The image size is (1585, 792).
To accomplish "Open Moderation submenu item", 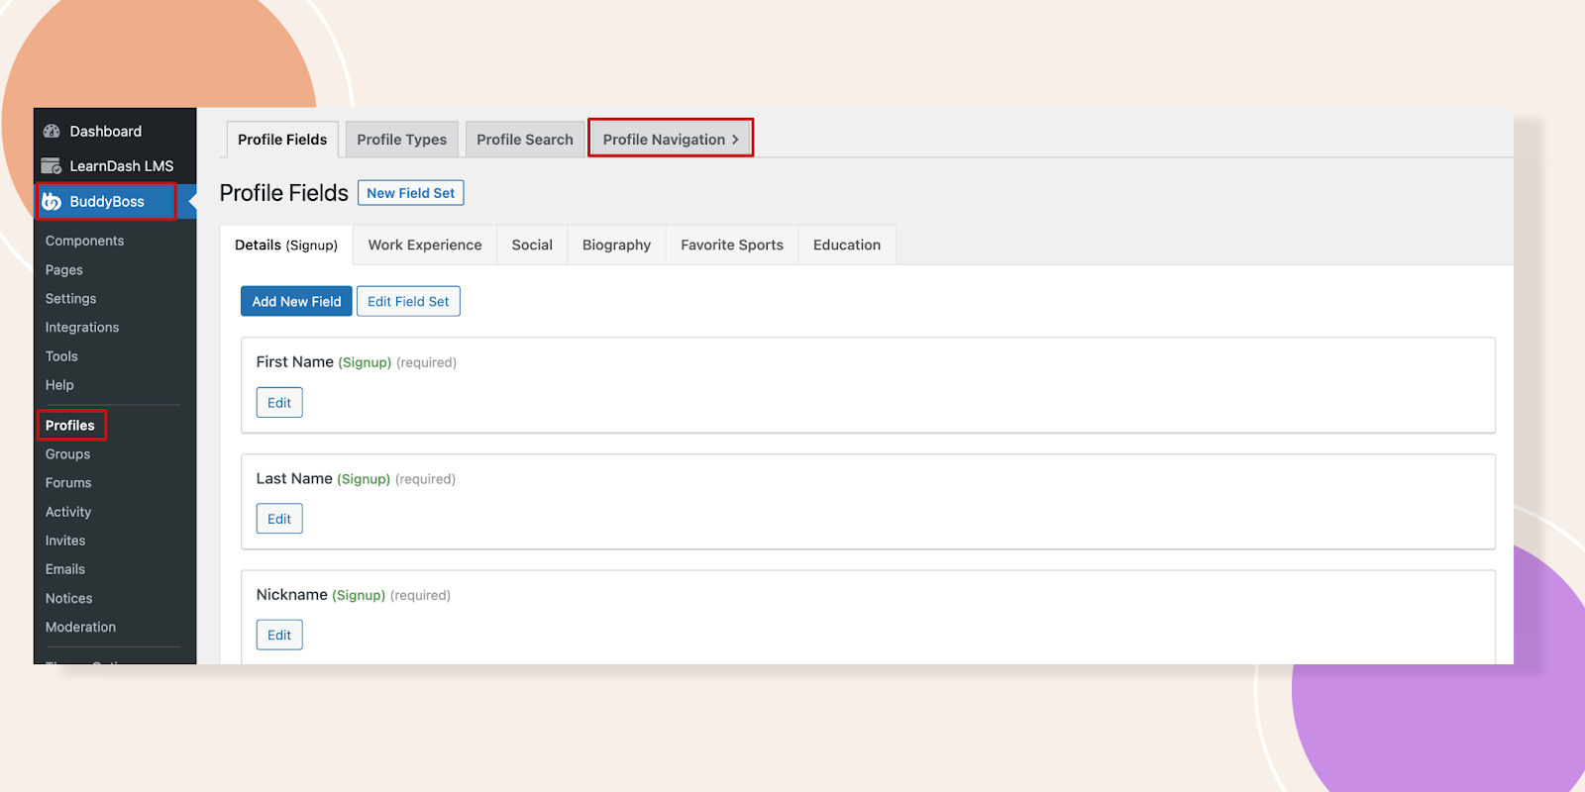I will pyautogui.click(x=80, y=627).
